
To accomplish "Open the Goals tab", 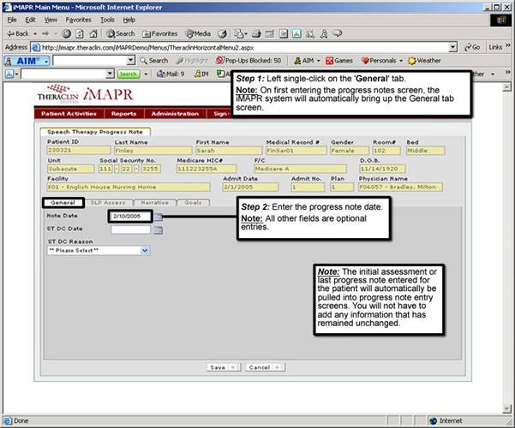I will point(193,203).
